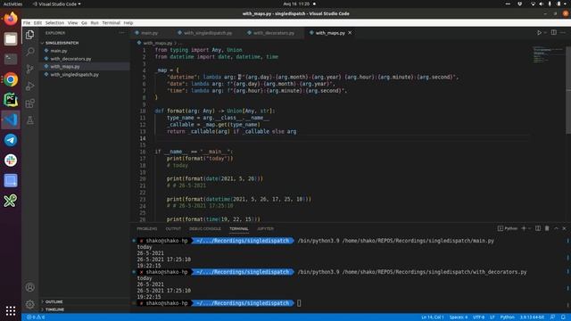The width and height of the screenshot is (571, 321).
Task: Launch Google Chrome from the dock
Action: tap(11, 79)
